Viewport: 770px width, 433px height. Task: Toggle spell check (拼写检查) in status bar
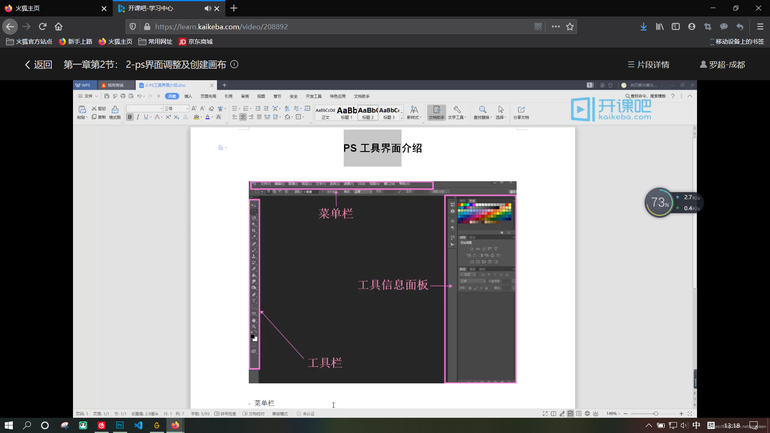pyautogui.click(x=225, y=414)
